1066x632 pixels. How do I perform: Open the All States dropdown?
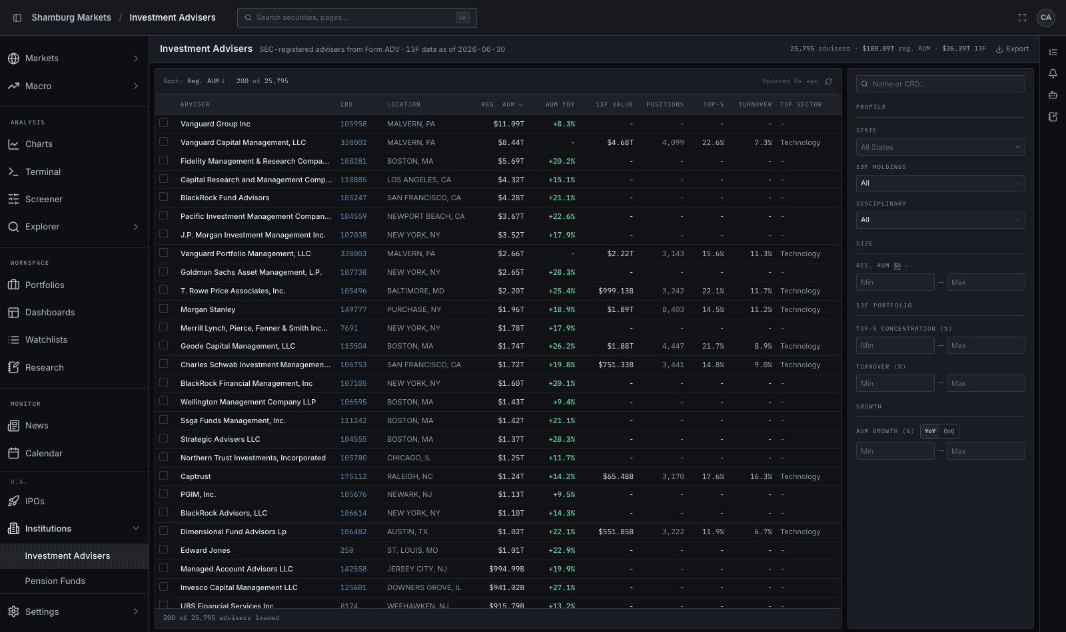click(940, 147)
